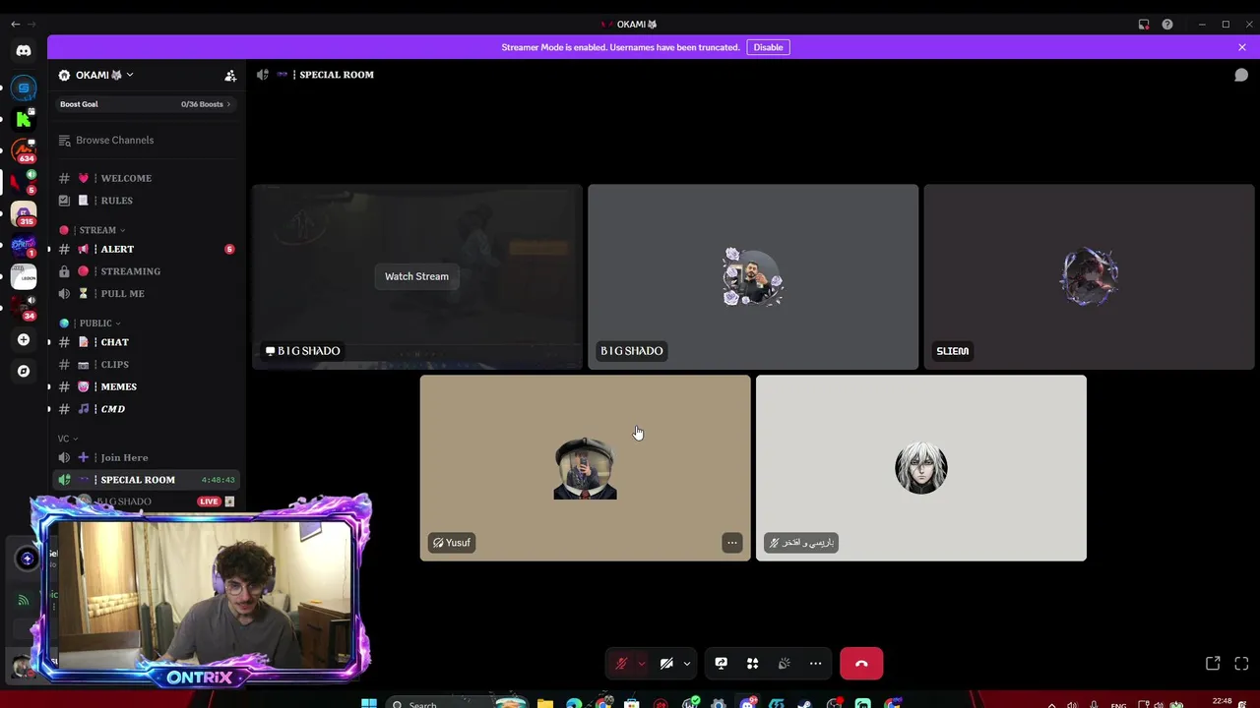Open the inbox icon in title bar
1260x708 pixels.
click(1144, 24)
